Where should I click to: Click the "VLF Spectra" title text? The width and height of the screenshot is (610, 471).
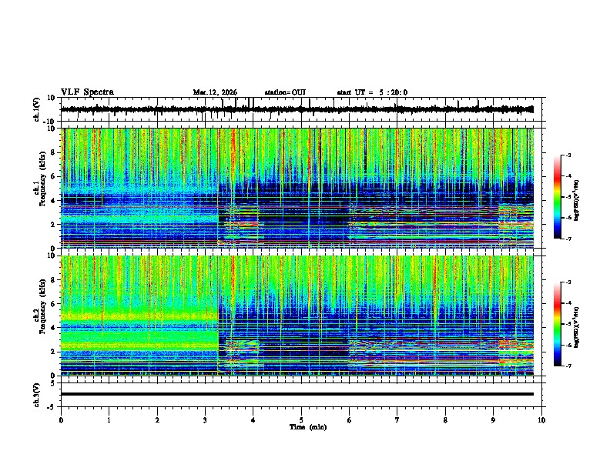pyautogui.click(x=87, y=92)
